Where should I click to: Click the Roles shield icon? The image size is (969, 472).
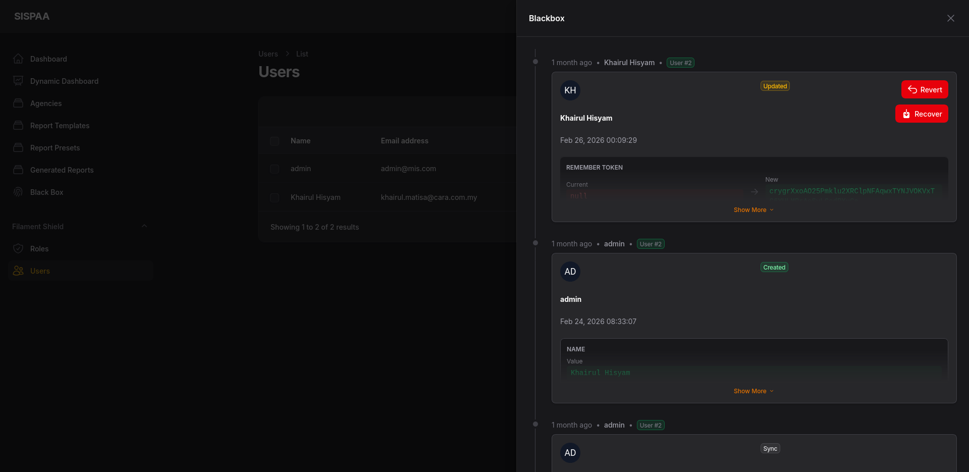(18, 248)
